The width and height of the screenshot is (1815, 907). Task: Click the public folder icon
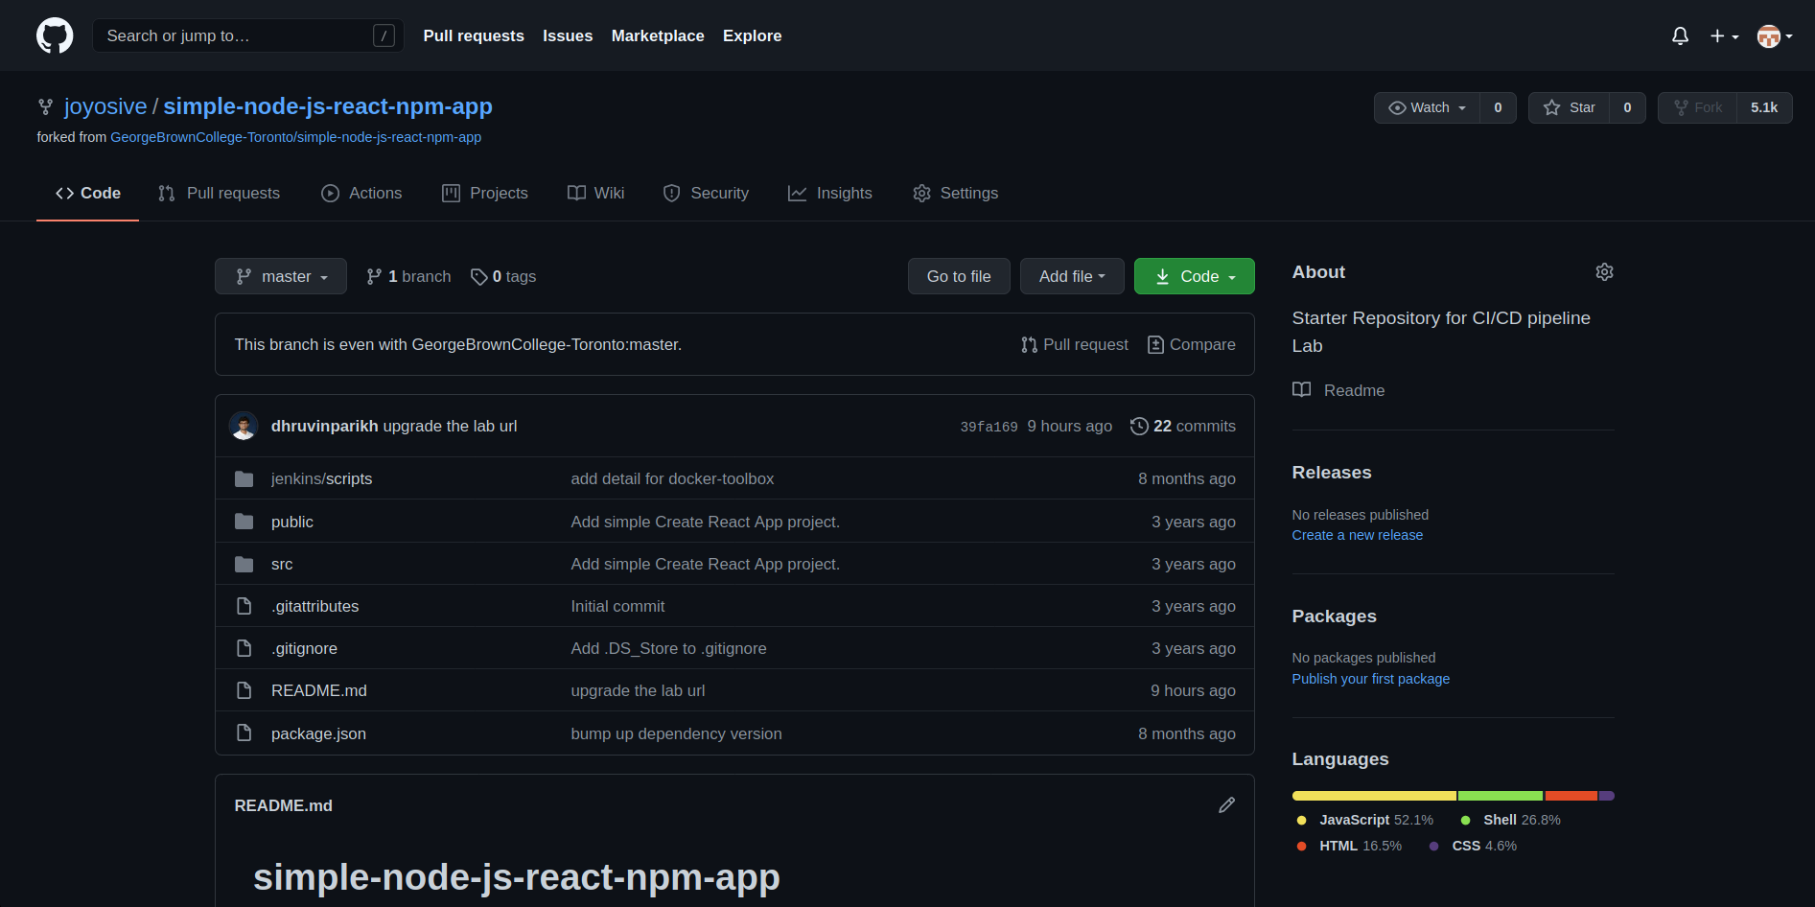(x=244, y=522)
